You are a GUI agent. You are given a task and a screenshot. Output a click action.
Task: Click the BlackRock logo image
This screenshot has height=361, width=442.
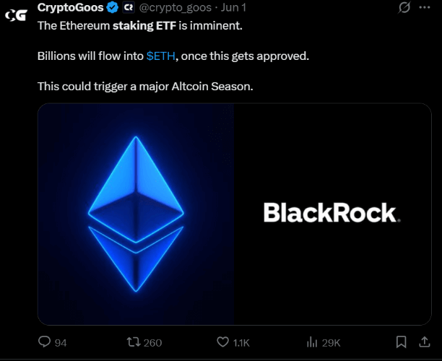click(331, 213)
